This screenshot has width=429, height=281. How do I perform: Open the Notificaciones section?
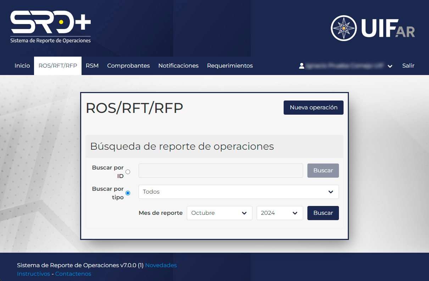click(x=178, y=66)
